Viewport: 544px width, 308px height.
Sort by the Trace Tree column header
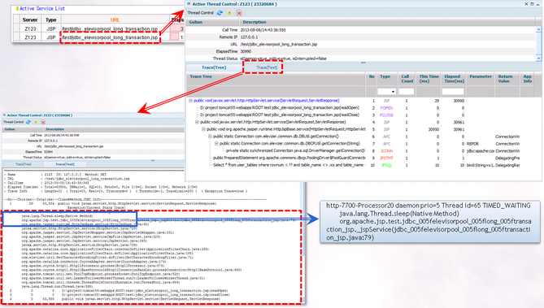[x=276, y=79]
